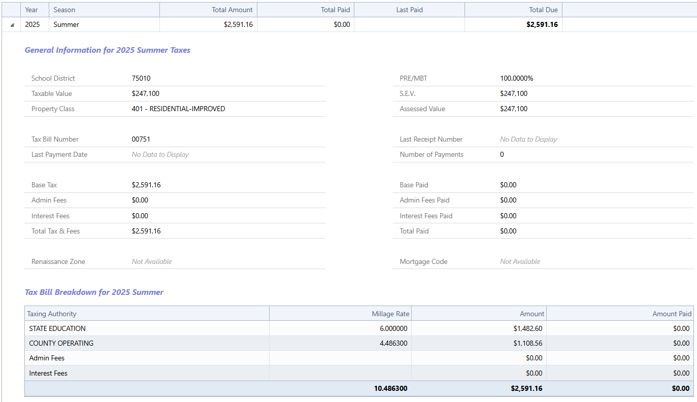
Task: Click the Total Paid column header
Action: click(335, 10)
